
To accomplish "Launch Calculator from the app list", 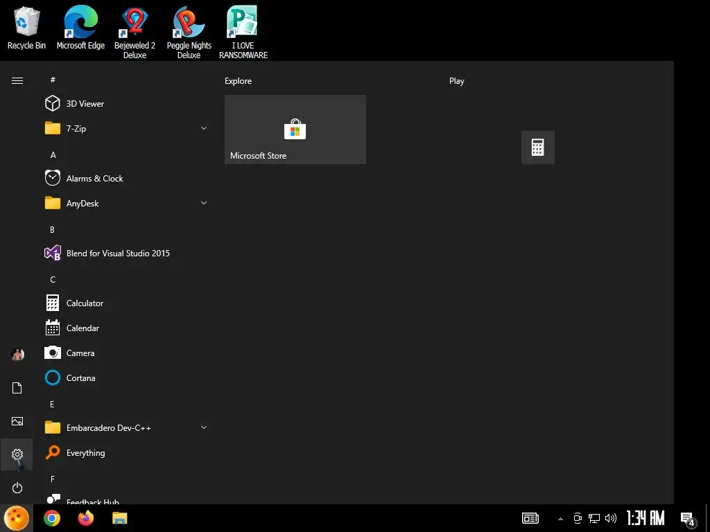I will coord(127,303).
